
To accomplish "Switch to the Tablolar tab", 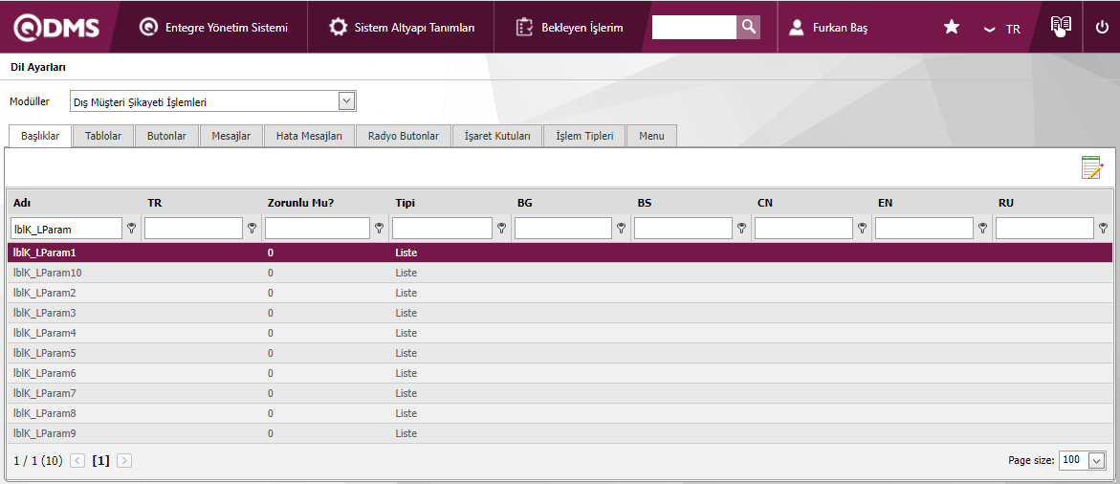I will [x=103, y=136].
